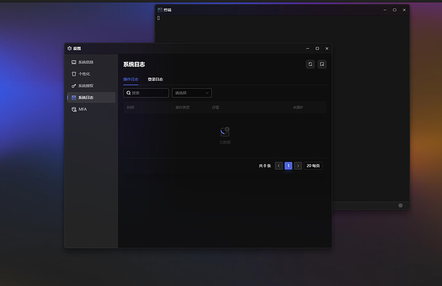Viewport: 442px width, 286px height.
Task: Open the 20 每页 page size selector
Action: 313,165
